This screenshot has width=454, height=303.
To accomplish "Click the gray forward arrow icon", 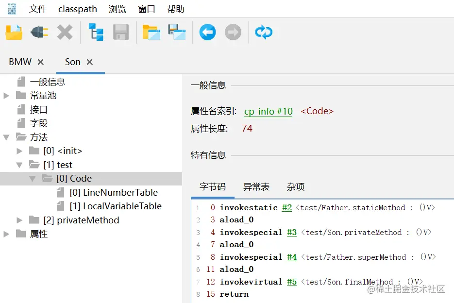I will click(x=233, y=32).
